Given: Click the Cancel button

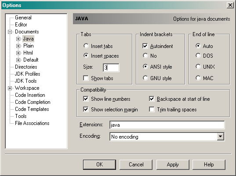Looking at the screenshot, I should (136, 165).
